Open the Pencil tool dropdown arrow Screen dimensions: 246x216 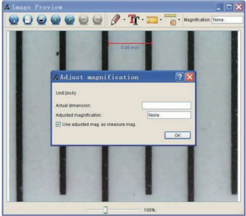point(124,20)
